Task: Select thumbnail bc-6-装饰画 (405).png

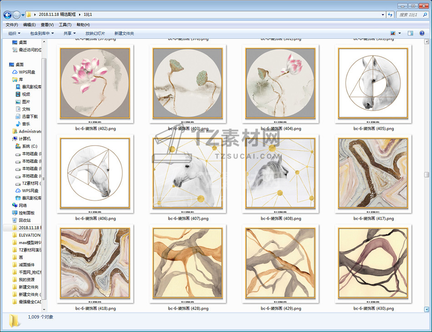Action: (x=373, y=84)
